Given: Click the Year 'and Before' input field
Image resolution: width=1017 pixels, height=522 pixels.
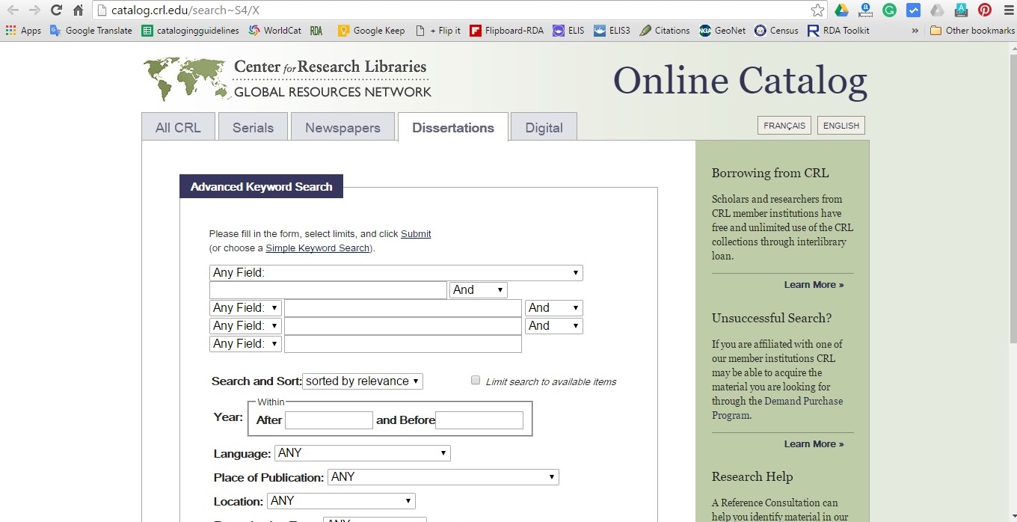Looking at the screenshot, I should tap(479, 420).
